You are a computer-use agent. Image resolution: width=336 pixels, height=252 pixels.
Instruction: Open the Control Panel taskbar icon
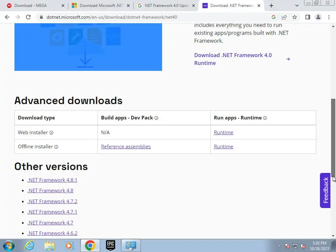click(x=131, y=245)
